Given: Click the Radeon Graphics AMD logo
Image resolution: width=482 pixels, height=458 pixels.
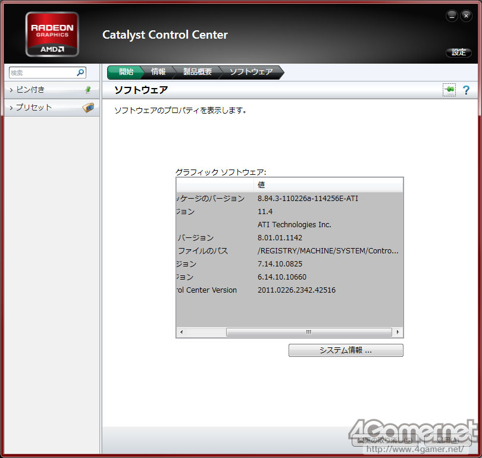Looking at the screenshot, I should [52, 34].
